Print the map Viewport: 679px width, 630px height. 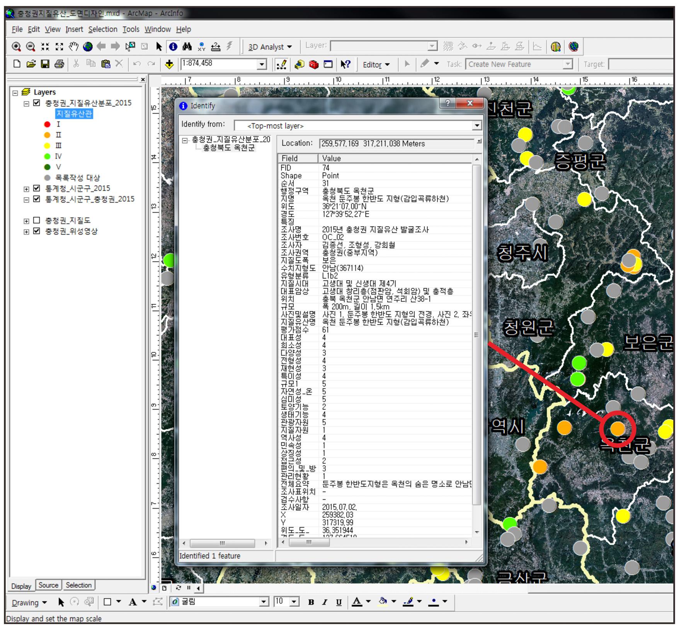pos(59,64)
